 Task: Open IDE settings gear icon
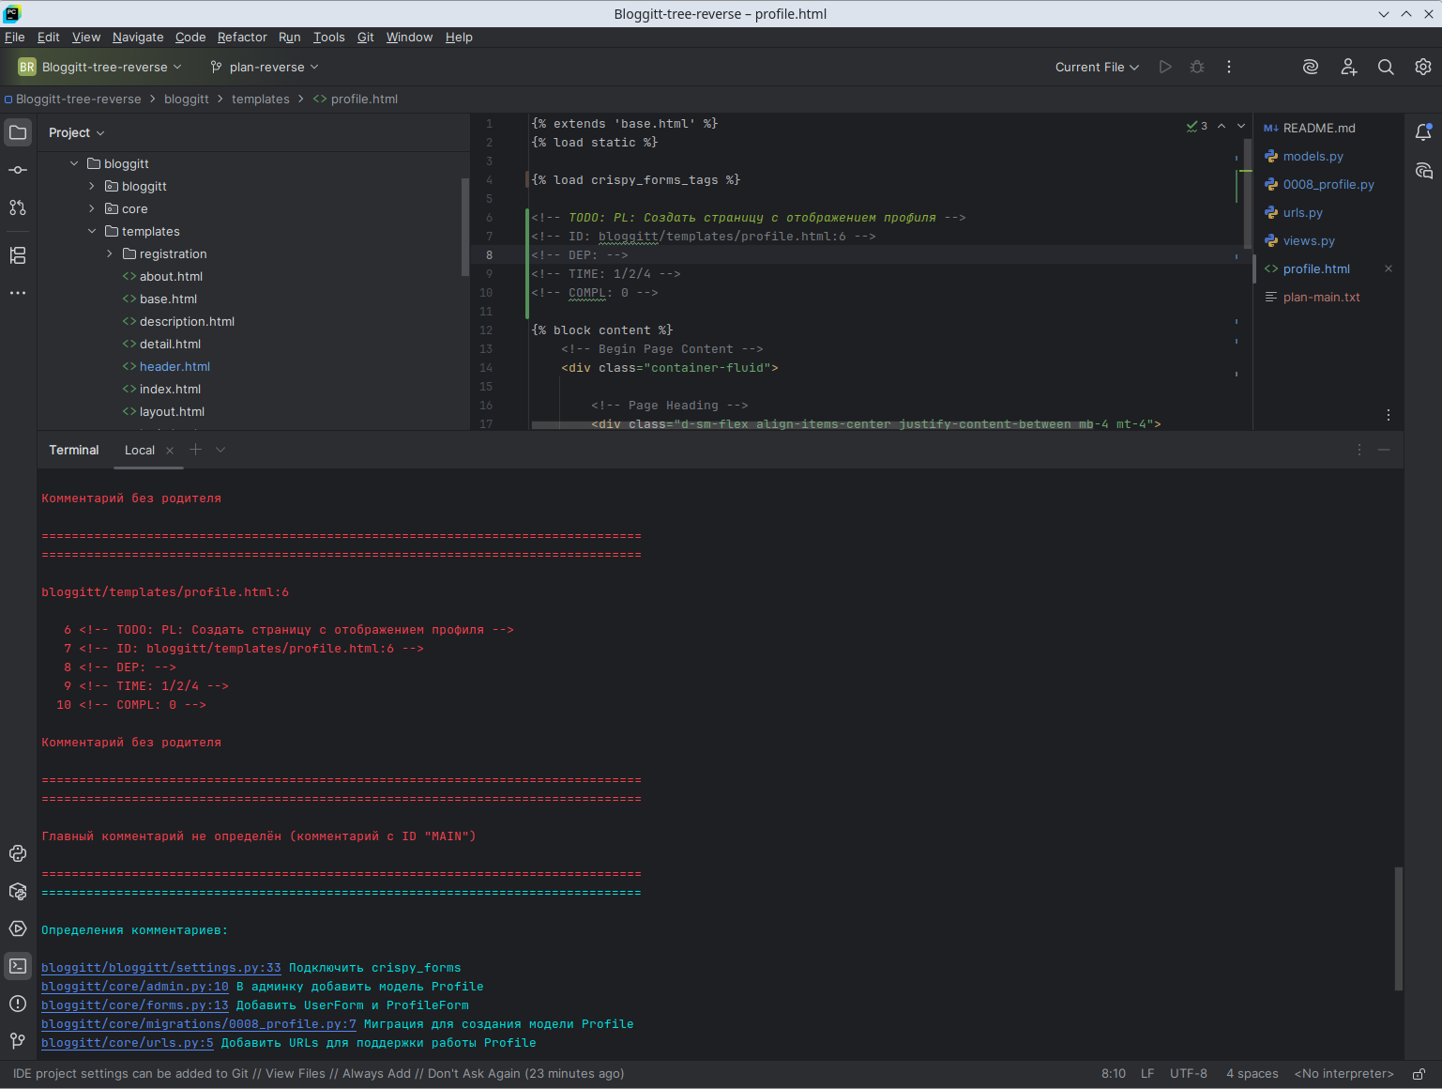[1423, 67]
